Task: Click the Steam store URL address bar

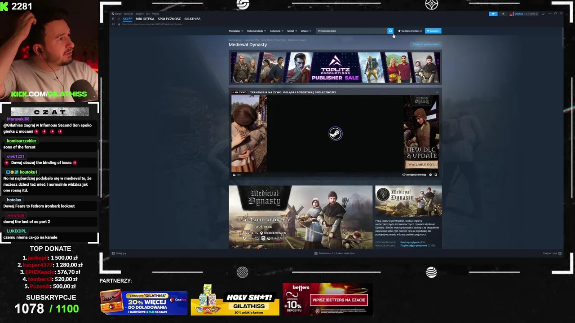Action: click(152, 24)
